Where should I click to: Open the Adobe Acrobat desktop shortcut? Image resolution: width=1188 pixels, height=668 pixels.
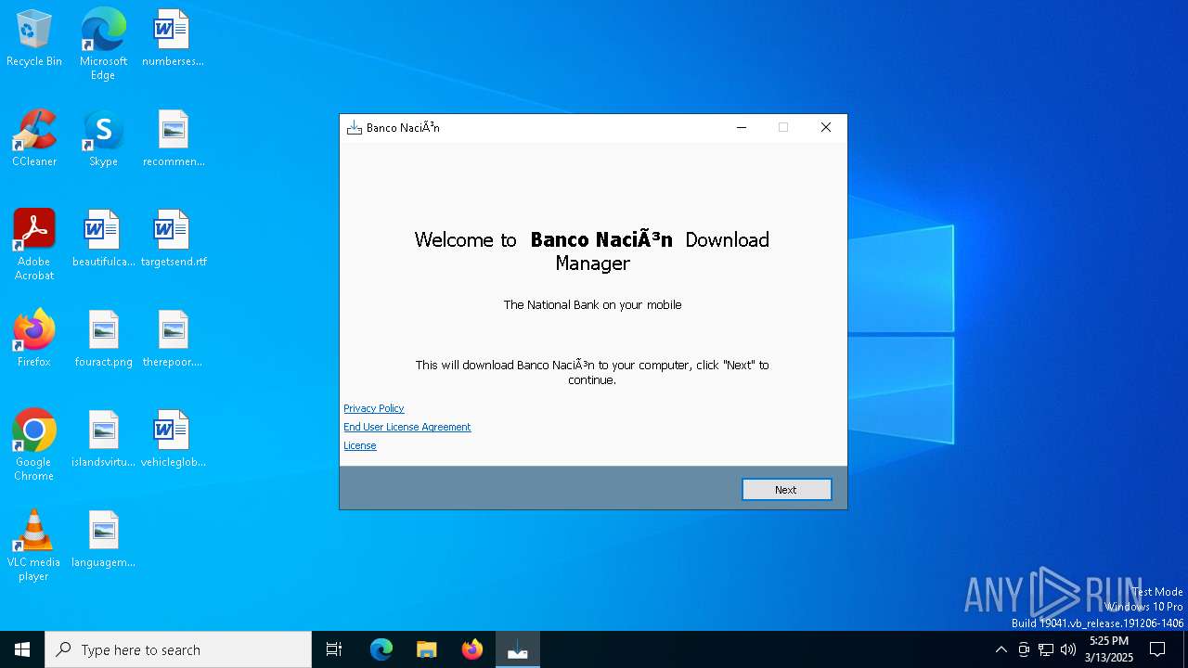(x=34, y=245)
